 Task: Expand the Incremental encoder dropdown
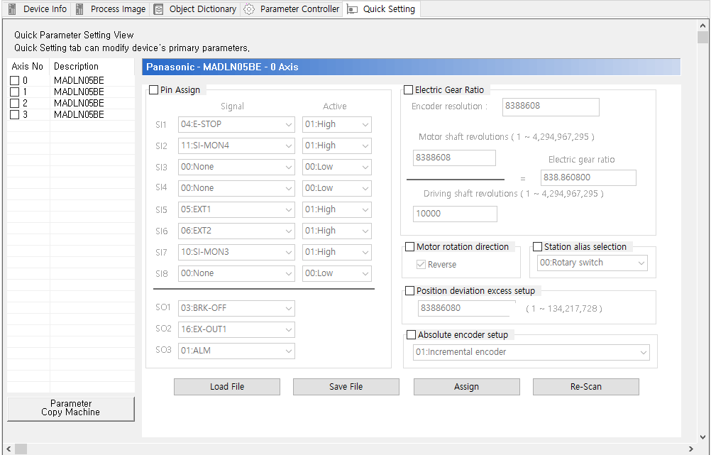coord(531,352)
